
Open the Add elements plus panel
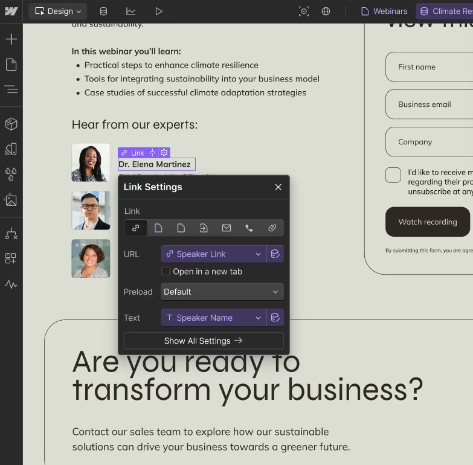11,39
